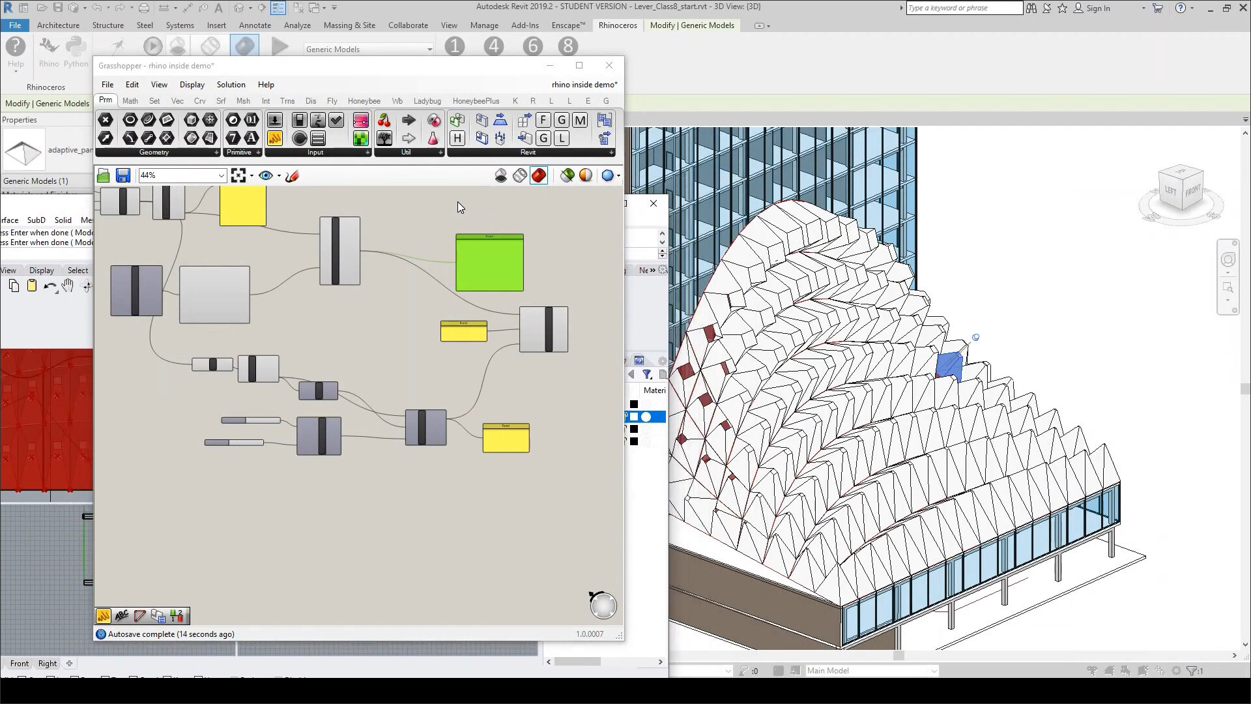Switch to the Architecture tab in Revit
The width and height of the screenshot is (1251, 704).
pyautogui.click(x=57, y=24)
